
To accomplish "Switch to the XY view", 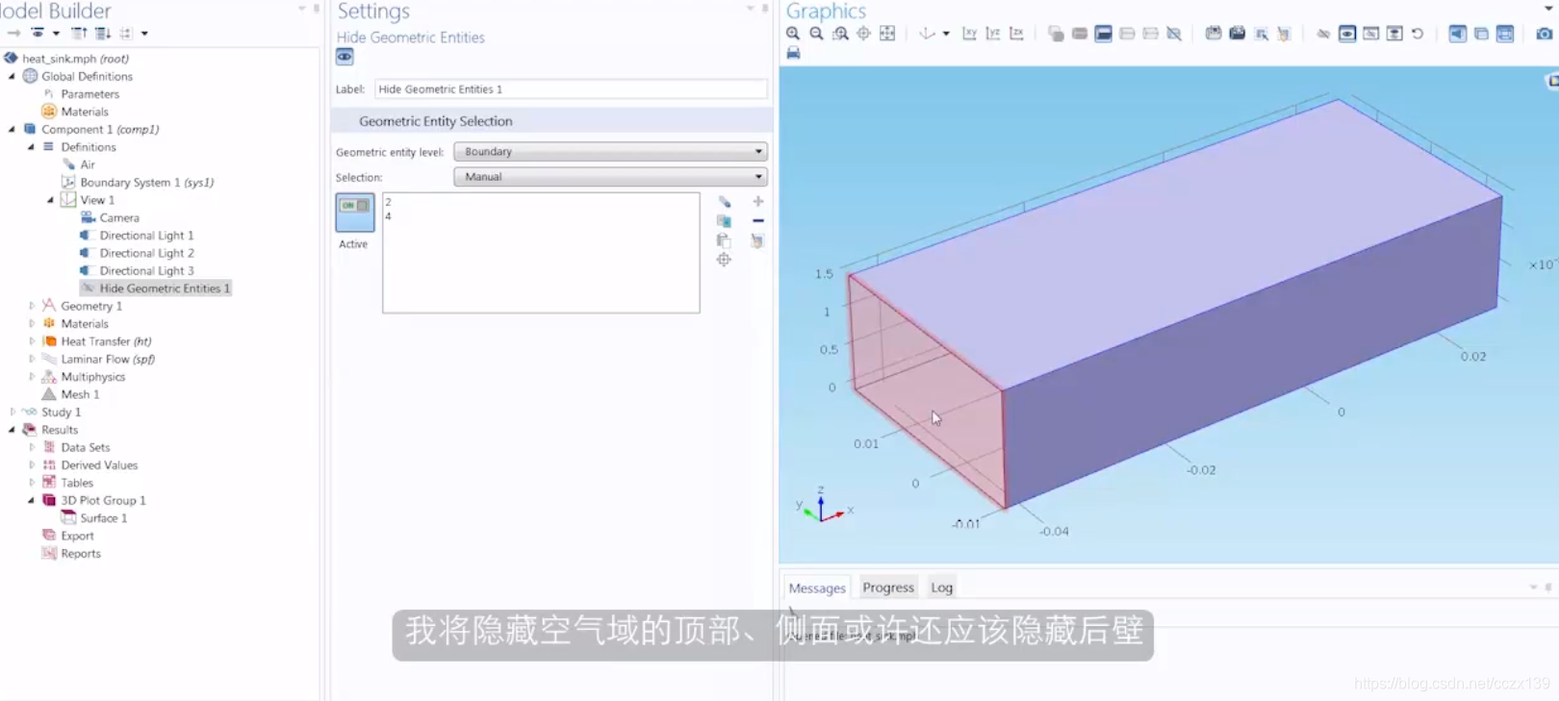I will 969,34.
